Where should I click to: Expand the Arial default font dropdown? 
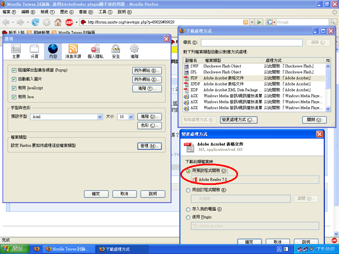(x=100, y=117)
